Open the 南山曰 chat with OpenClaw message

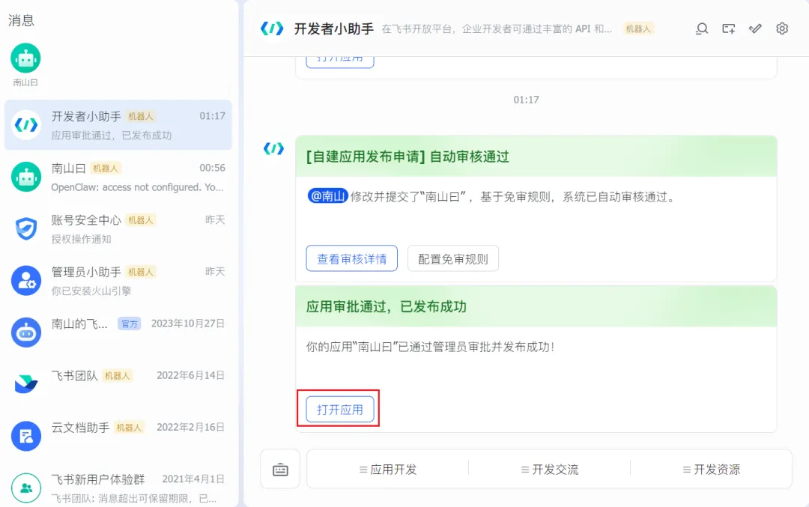point(118,177)
